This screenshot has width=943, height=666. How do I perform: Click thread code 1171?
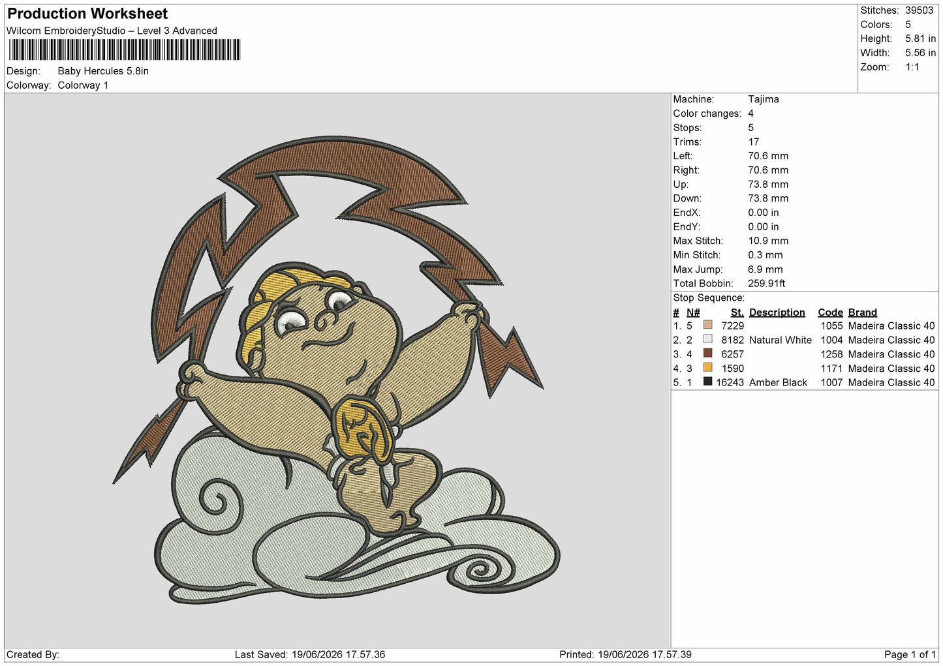click(831, 369)
